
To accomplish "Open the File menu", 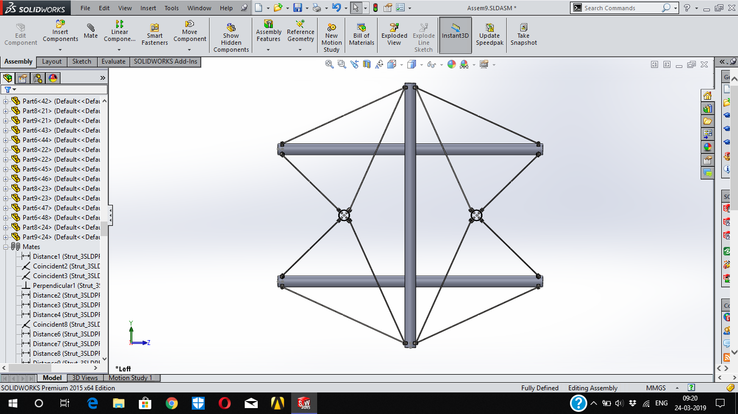I will coord(85,8).
